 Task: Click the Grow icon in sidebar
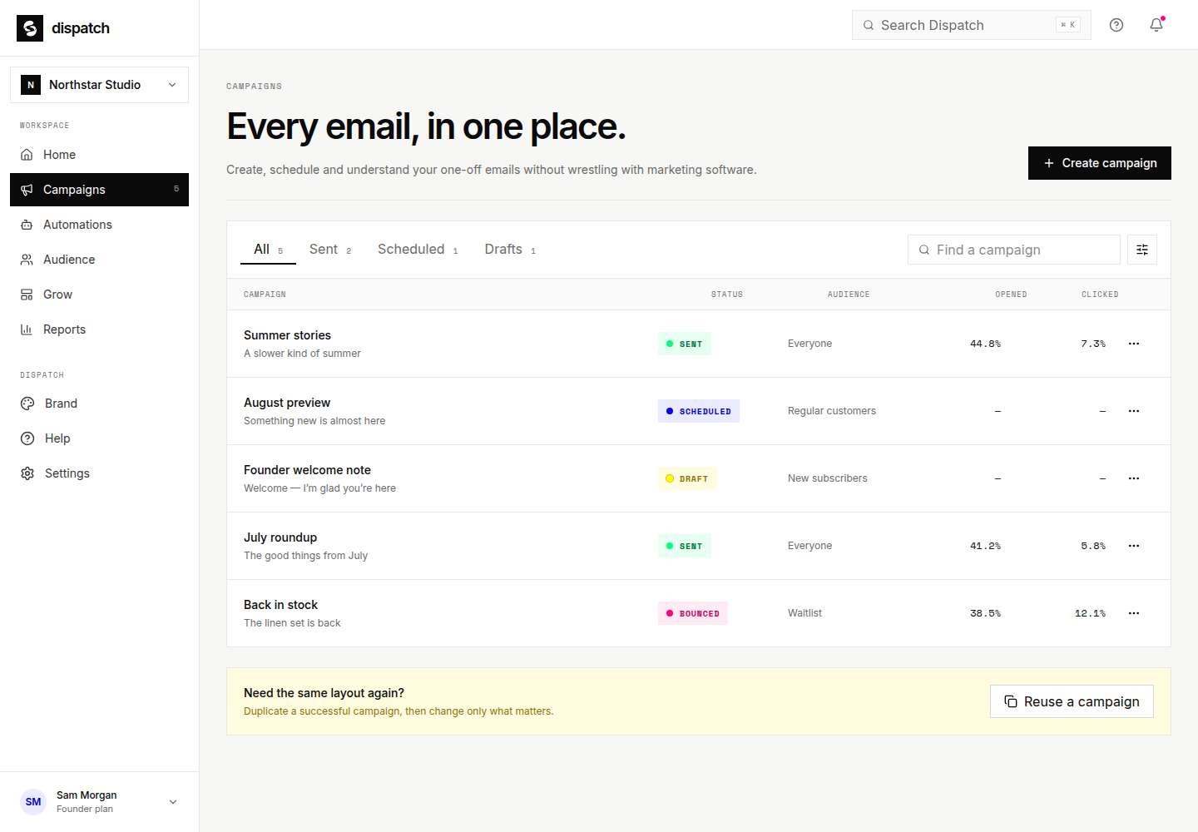click(x=27, y=295)
